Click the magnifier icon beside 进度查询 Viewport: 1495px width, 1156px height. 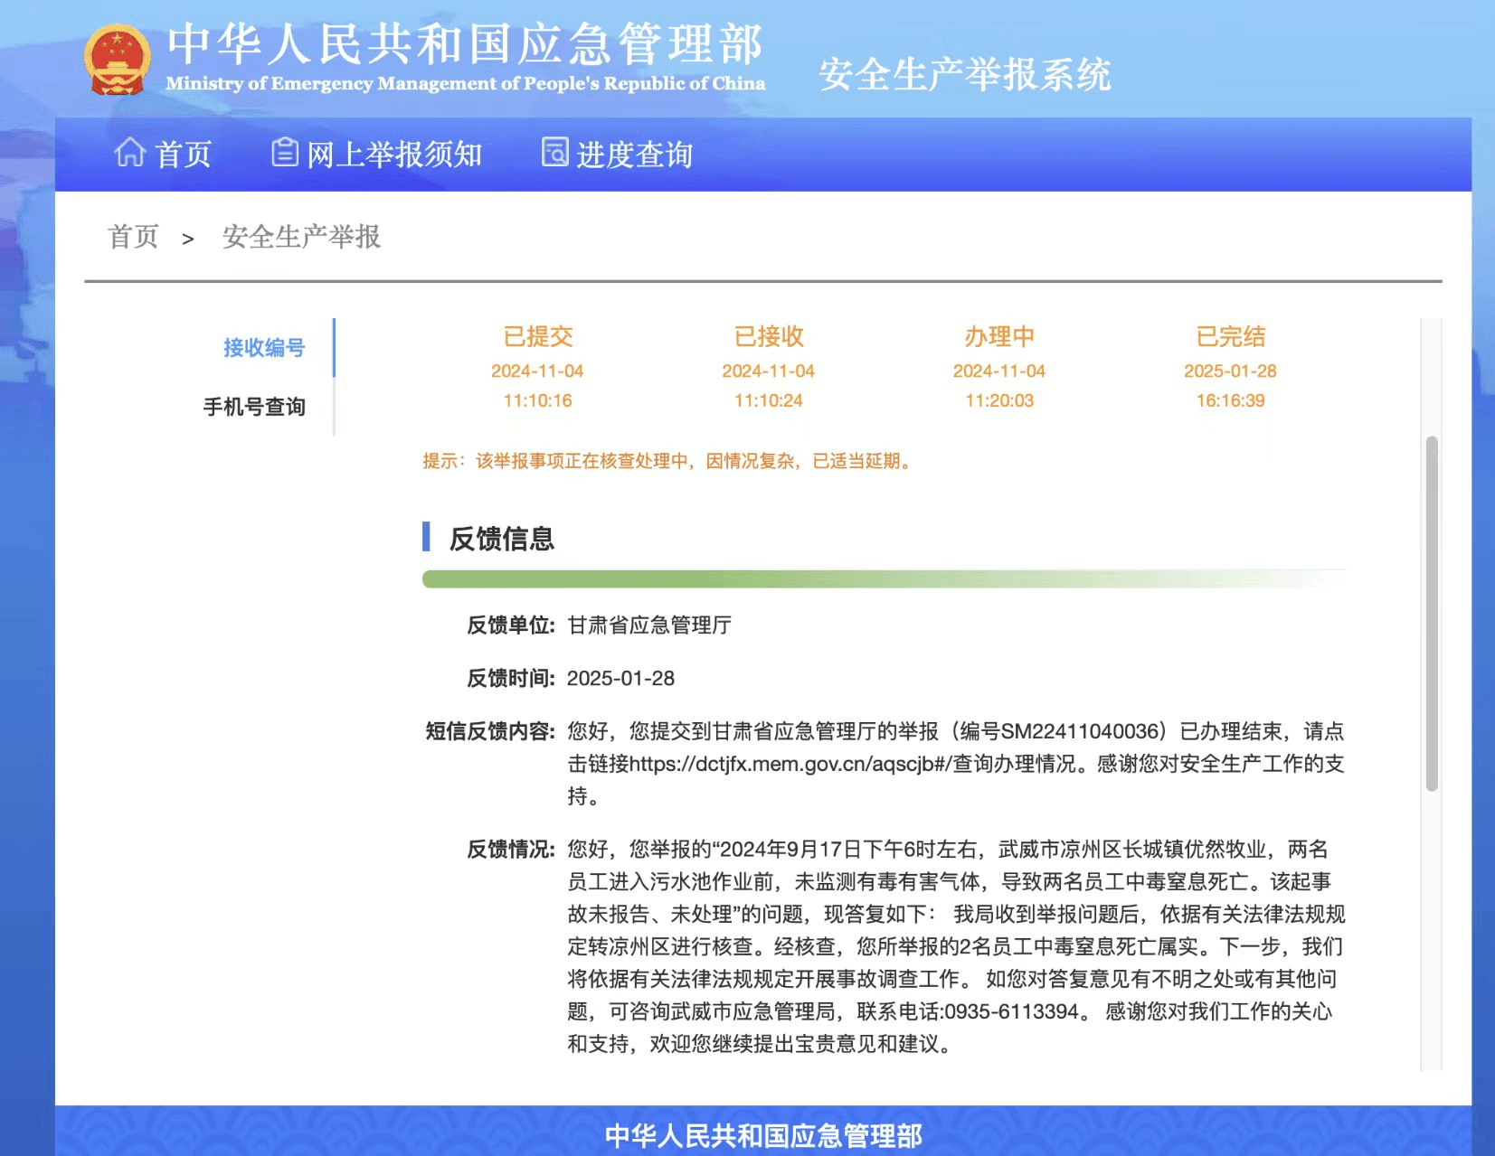[553, 154]
